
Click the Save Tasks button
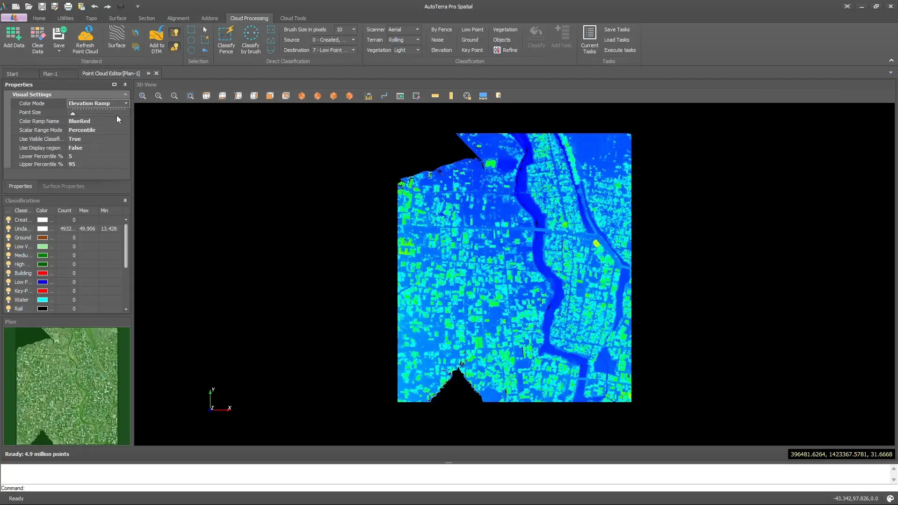[616, 29]
